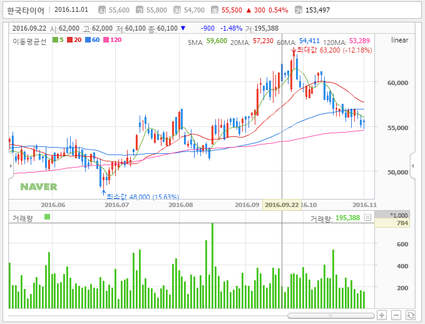The height and width of the screenshot is (324, 425).
Task: Click the 최소값 48,000 annotation
Action: point(143,196)
